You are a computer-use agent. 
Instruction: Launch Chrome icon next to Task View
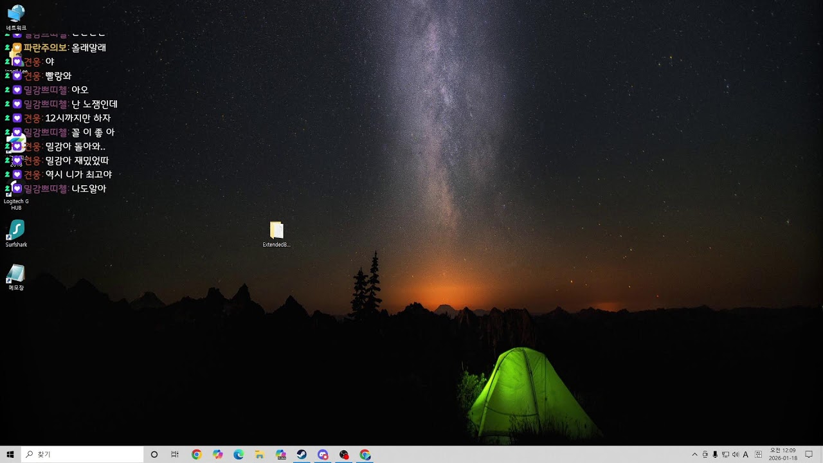coord(197,455)
